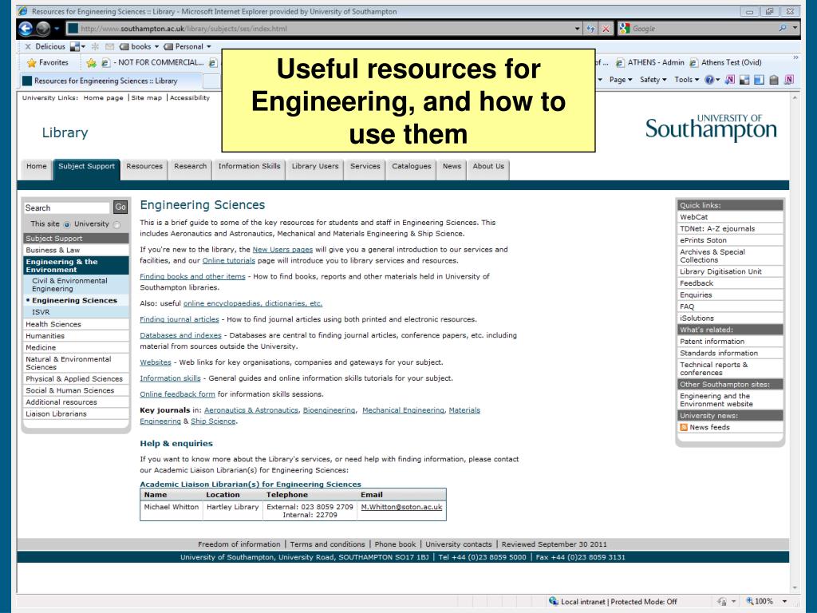Open the Catalogues tab
This screenshot has width=817, height=613.
click(x=412, y=169)
